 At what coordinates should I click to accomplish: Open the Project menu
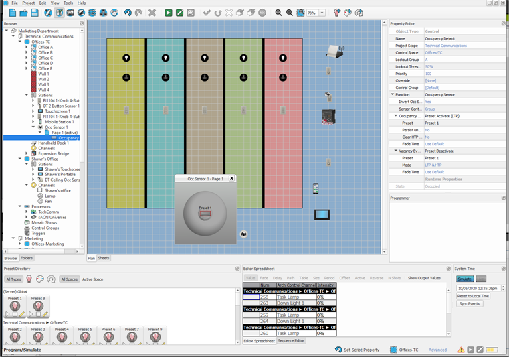[x=27, y=3]
